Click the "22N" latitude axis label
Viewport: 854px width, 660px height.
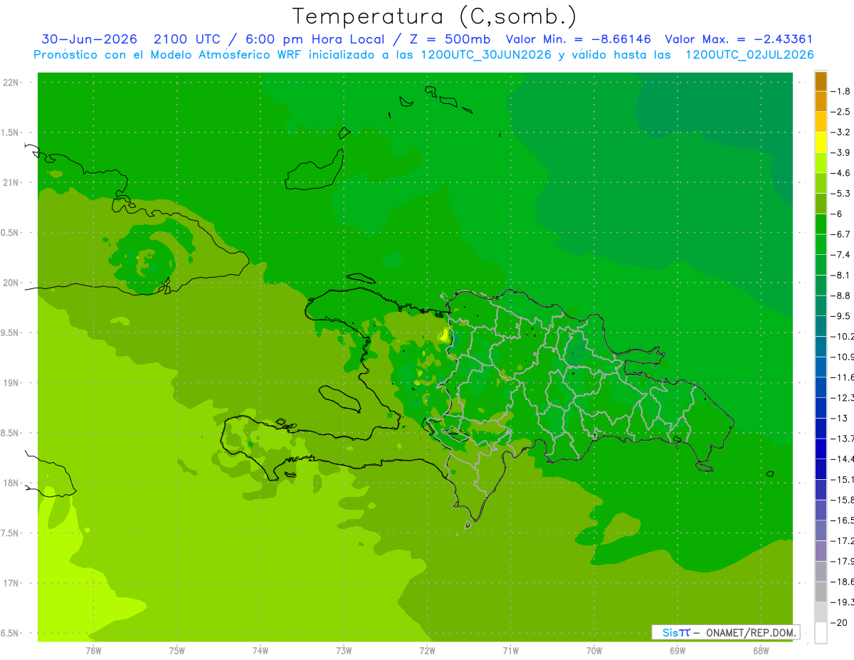pos(11,83)
